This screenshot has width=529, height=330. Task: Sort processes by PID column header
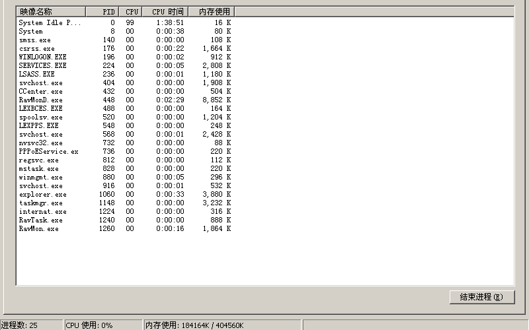(102, 12)
